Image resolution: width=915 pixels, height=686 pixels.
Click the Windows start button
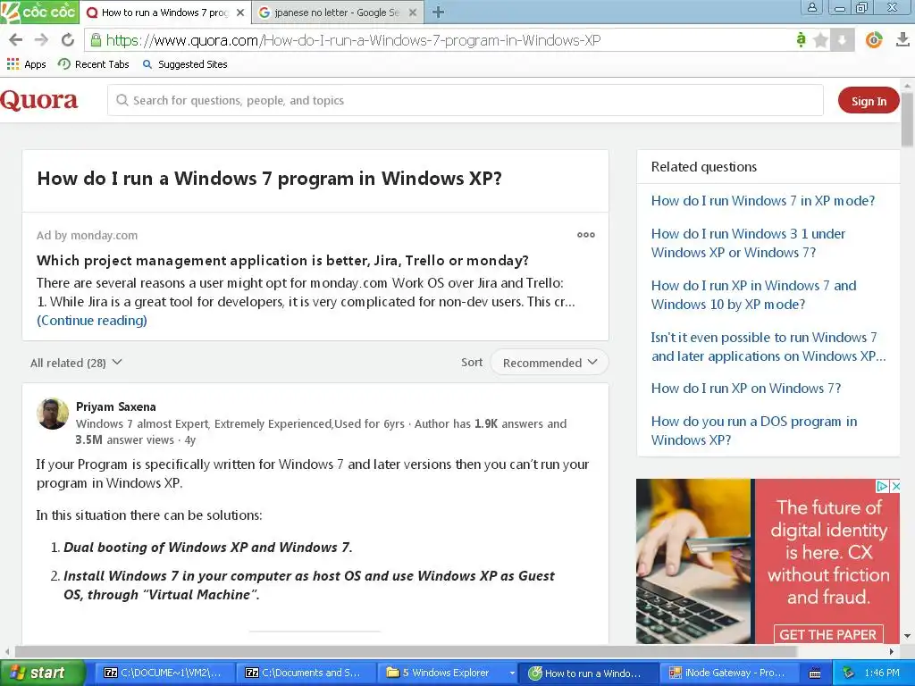pos(42,673)
